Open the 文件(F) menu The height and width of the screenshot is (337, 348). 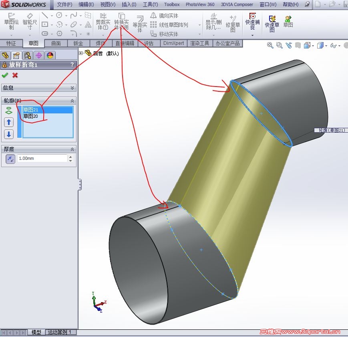(x=64, y=4)
